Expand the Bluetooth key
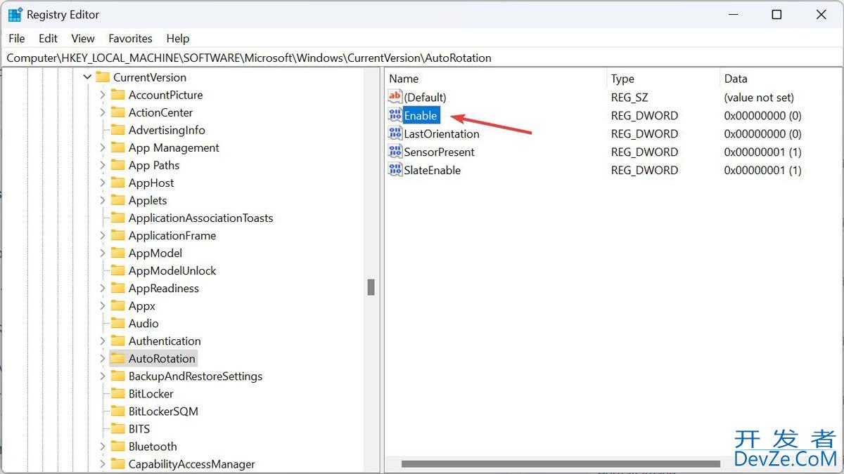 tap(102, 446)
